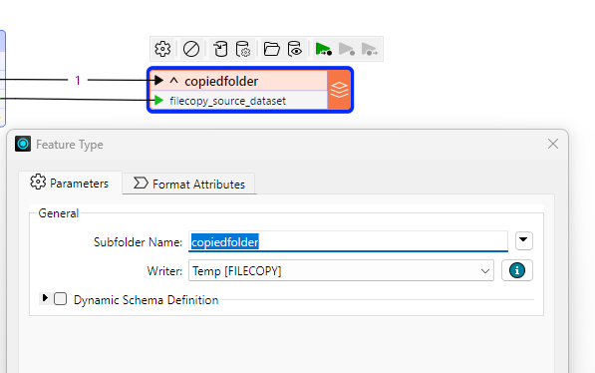Click the Subfolder Name text field

click(348, 241)
